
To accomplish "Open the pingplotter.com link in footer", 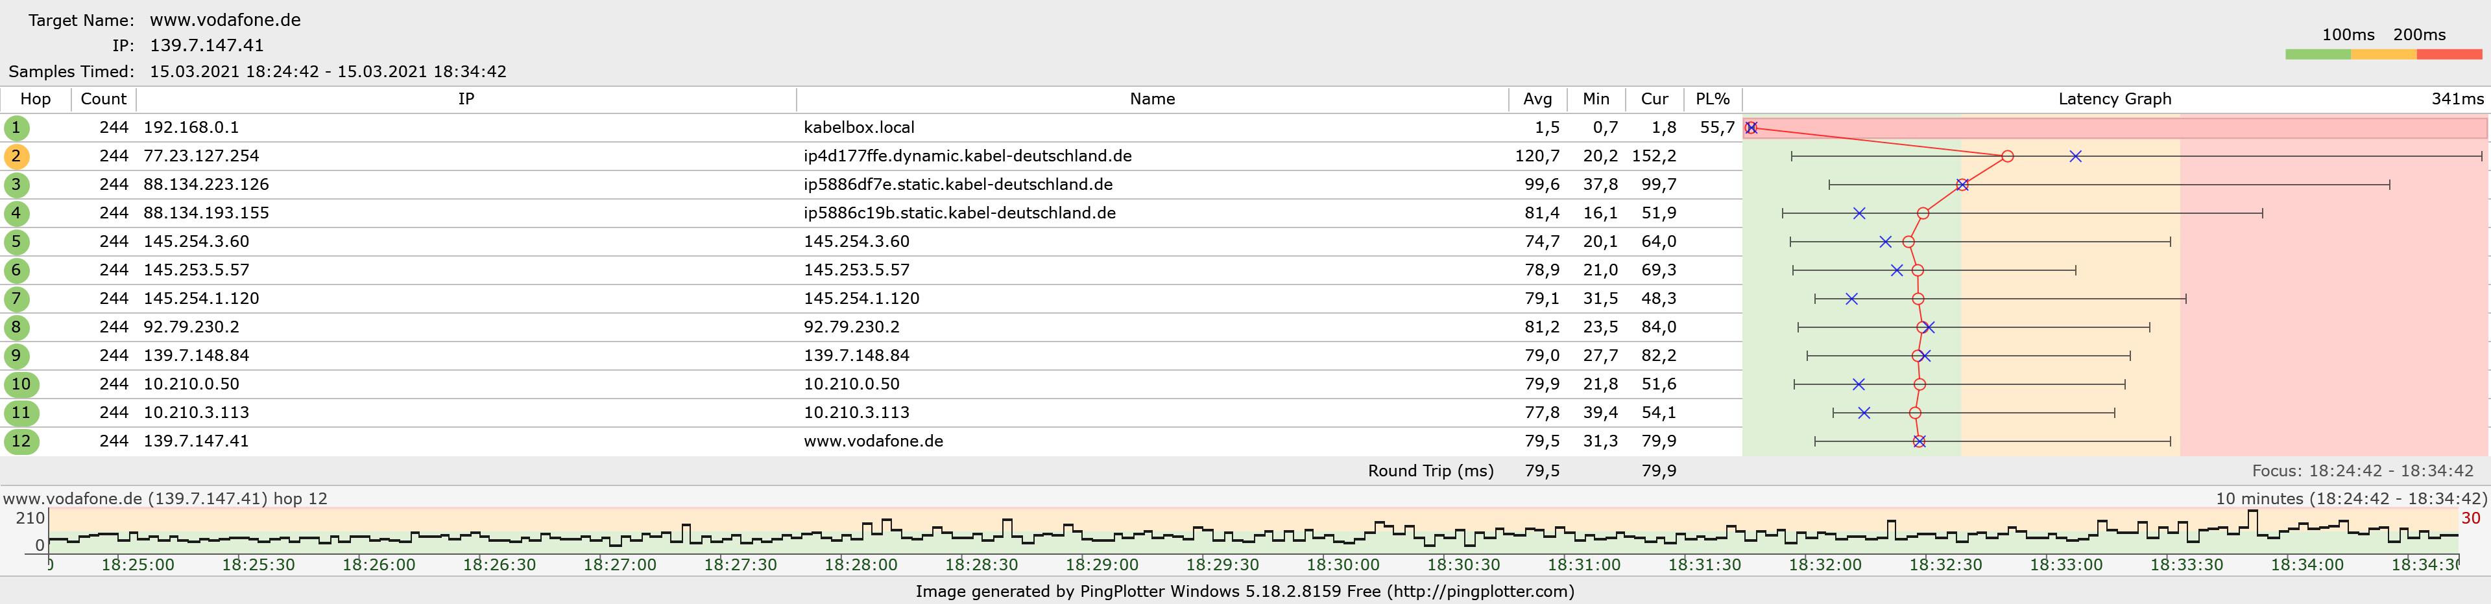I will [1478, 592].
